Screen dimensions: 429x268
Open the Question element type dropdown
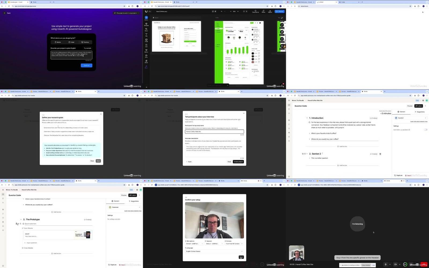tap(410, 118)
